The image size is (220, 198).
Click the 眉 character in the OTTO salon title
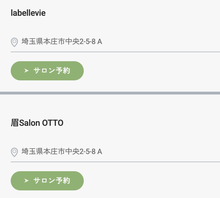15,123
